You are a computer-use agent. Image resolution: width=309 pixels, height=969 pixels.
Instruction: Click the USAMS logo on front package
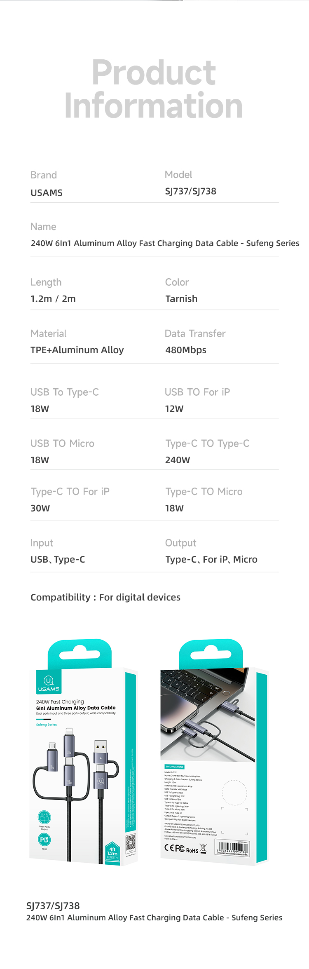pyautogui.click(x=49, y=684)
